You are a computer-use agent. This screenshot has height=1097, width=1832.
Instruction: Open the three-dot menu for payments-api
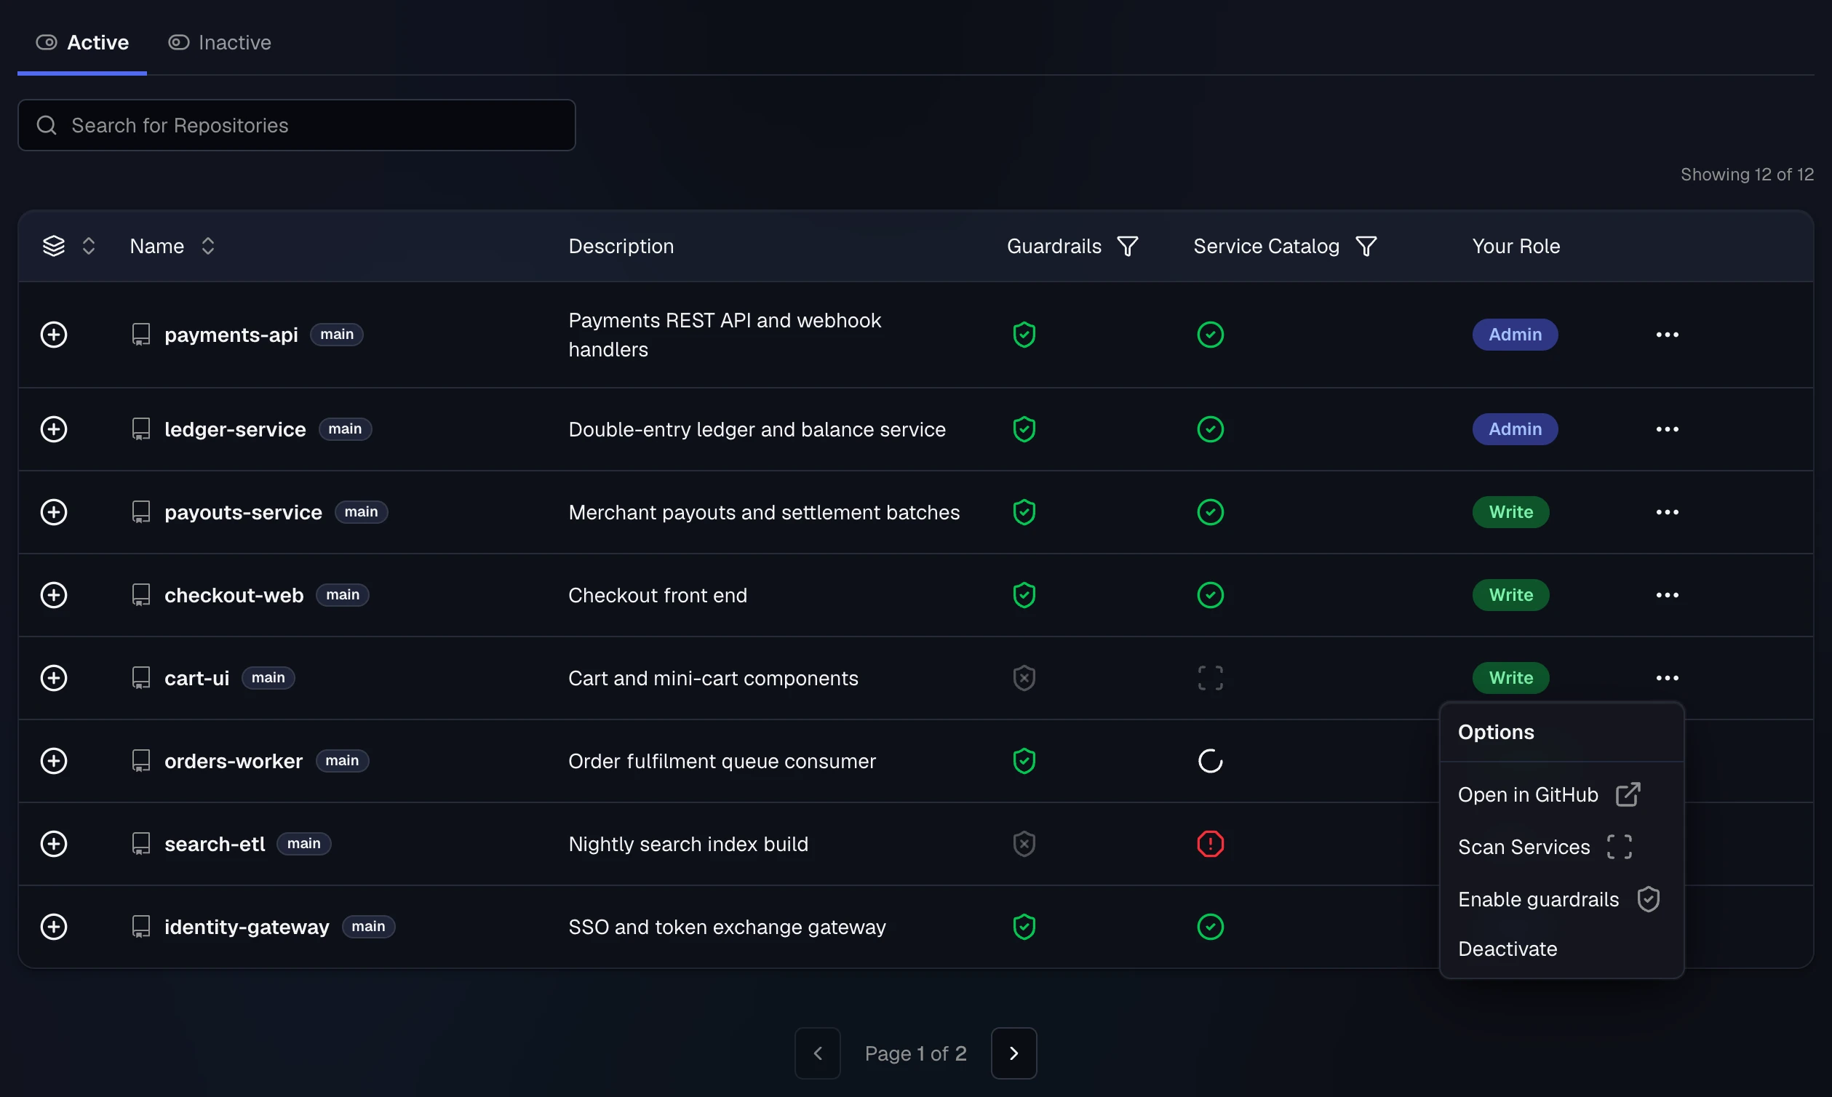click(x=1666, y=334)
